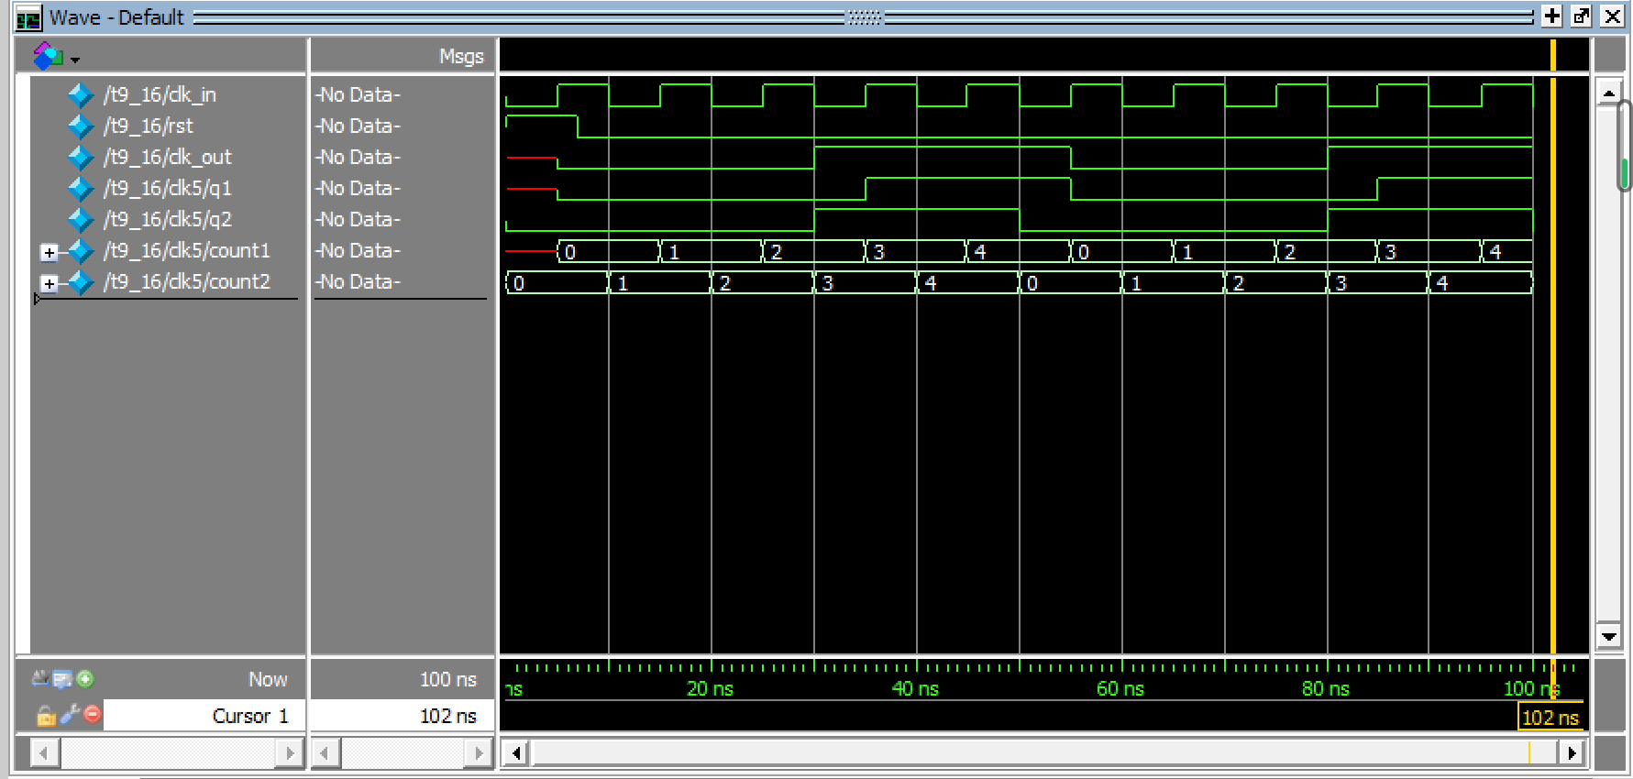Click the yellow cursor line at 102 ns
The width and height of the screenshot is (1633, 779).
pos(1552,367)
